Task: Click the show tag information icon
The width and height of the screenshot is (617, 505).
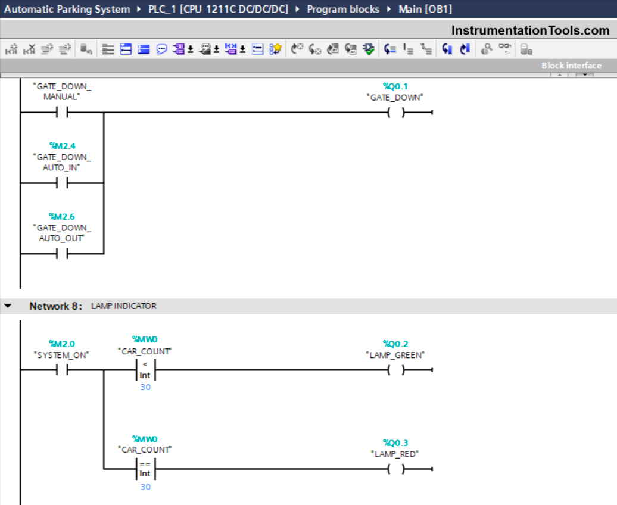Action: pos(205,49)
